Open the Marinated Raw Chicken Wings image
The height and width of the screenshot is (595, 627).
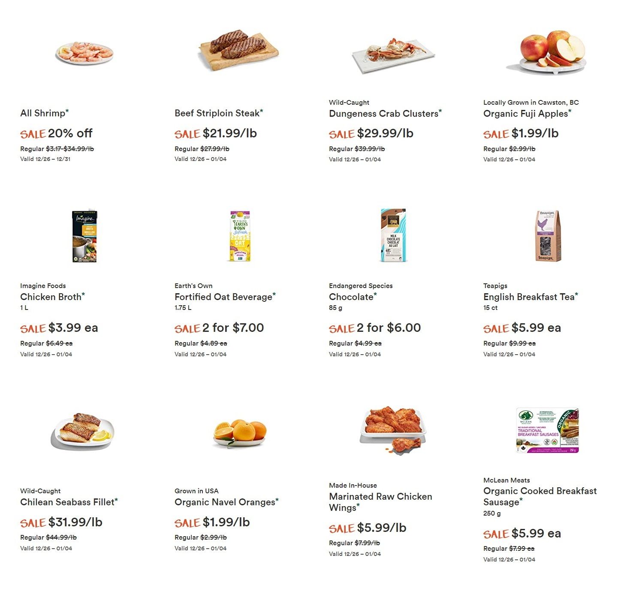click(393, 430)
